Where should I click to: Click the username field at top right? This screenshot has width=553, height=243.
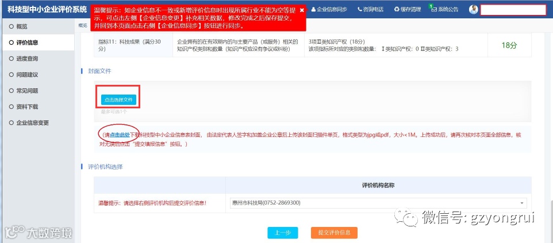(x=513, y=10)
